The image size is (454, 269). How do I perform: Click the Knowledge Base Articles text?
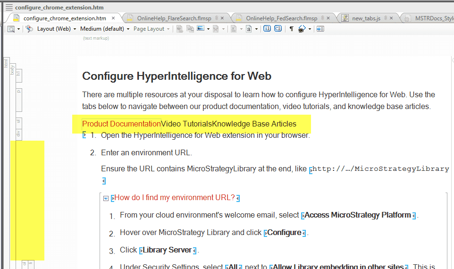point(254,124)
